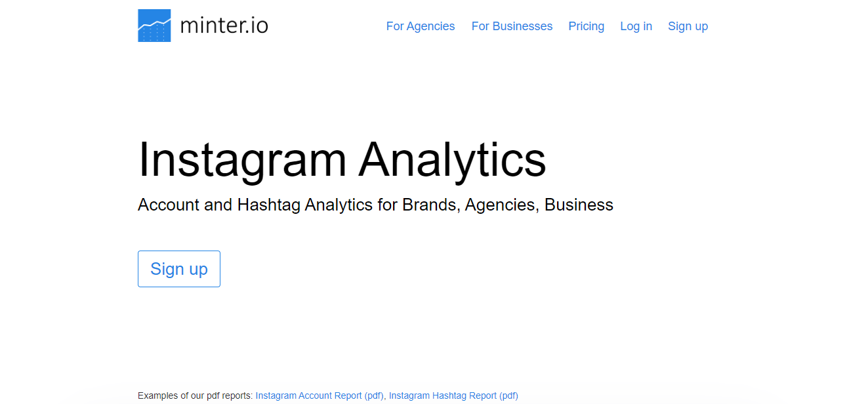Screen dimensions: 847x404
Task: Click the word Instagram in the large heading
Action: click(241, 159)
